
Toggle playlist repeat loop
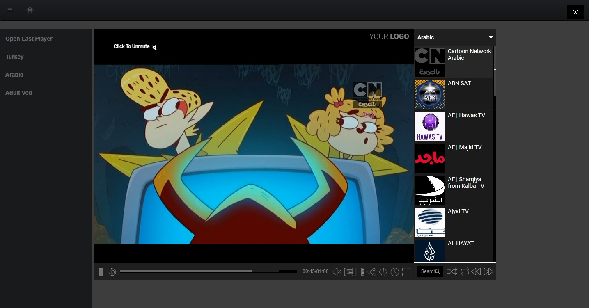pyautogui.click(x=465, y=271)
